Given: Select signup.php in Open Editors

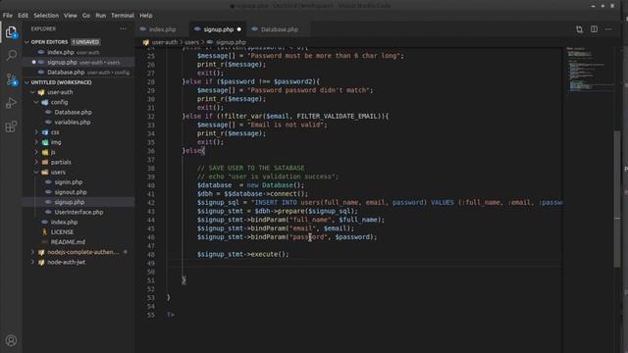Looking at the screenshot, I should [x=78, y=62].
